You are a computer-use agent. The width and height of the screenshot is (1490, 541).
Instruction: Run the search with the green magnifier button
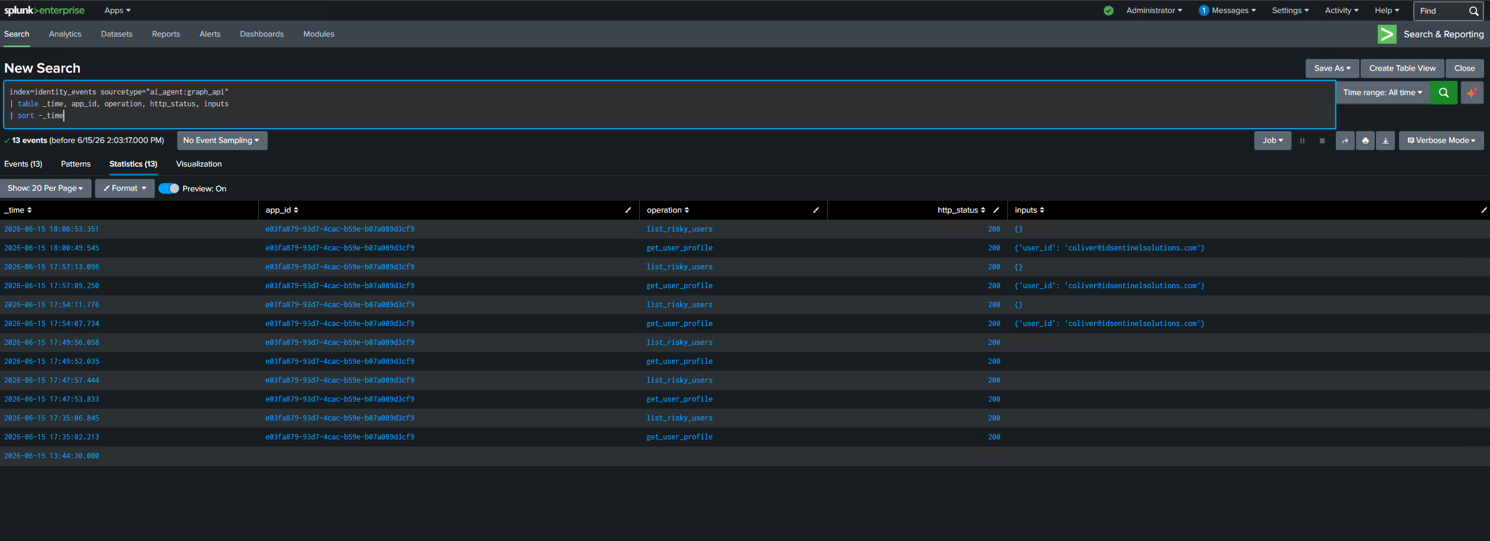[1444, 93]
